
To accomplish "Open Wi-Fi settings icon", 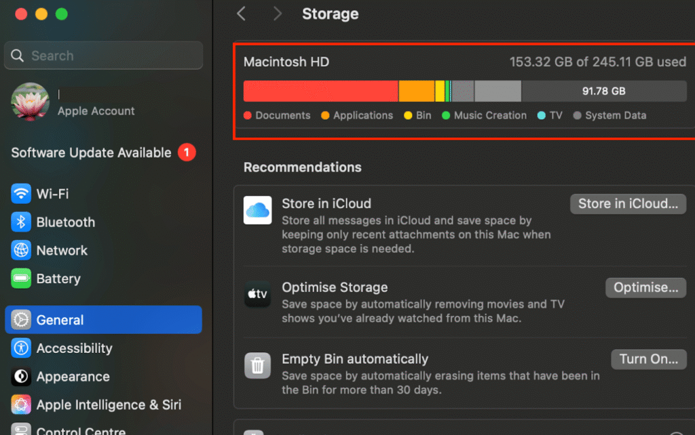I will pos(21,193).
